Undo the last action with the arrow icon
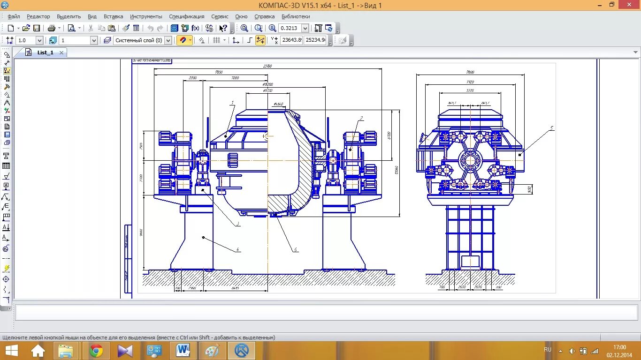Screen dimensions: 641x360 coord(151,28)
